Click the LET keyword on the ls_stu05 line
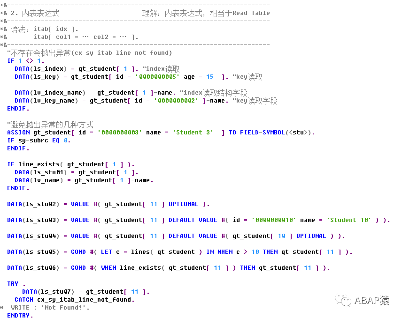The width and height of the screenshot is (402, 318). tap(107, 252)
